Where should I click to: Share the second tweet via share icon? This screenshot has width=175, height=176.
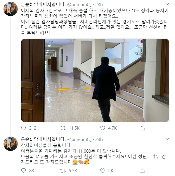pos(142,170)
